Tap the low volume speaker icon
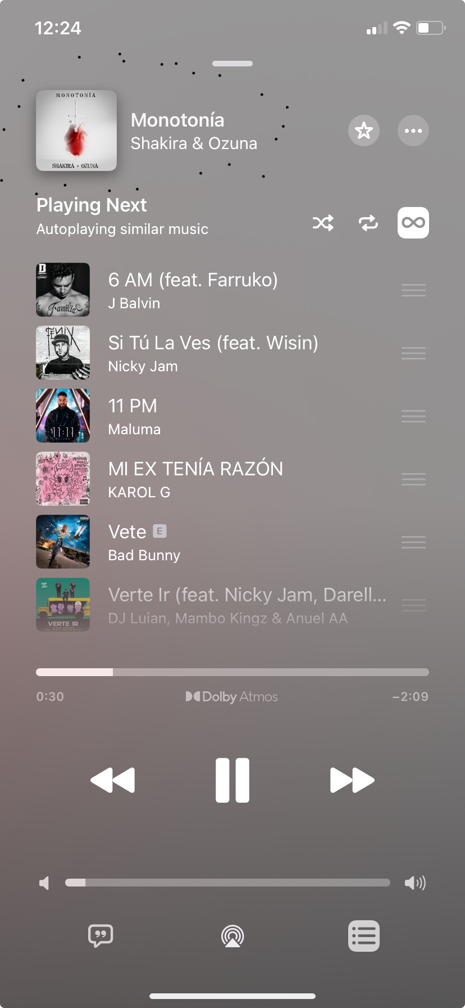The image size is (465, 1008). point(44,883)
